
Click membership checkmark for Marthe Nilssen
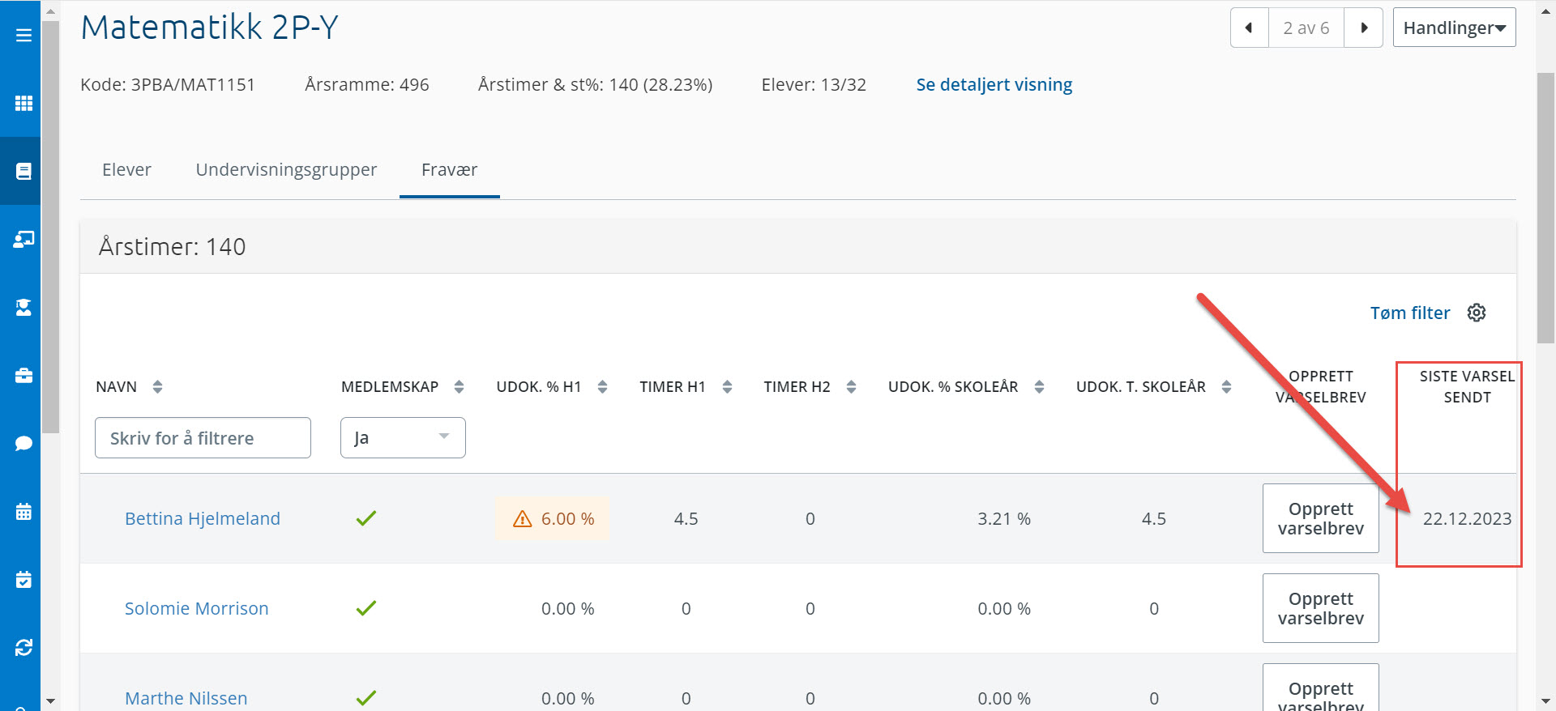pos(366,697)
